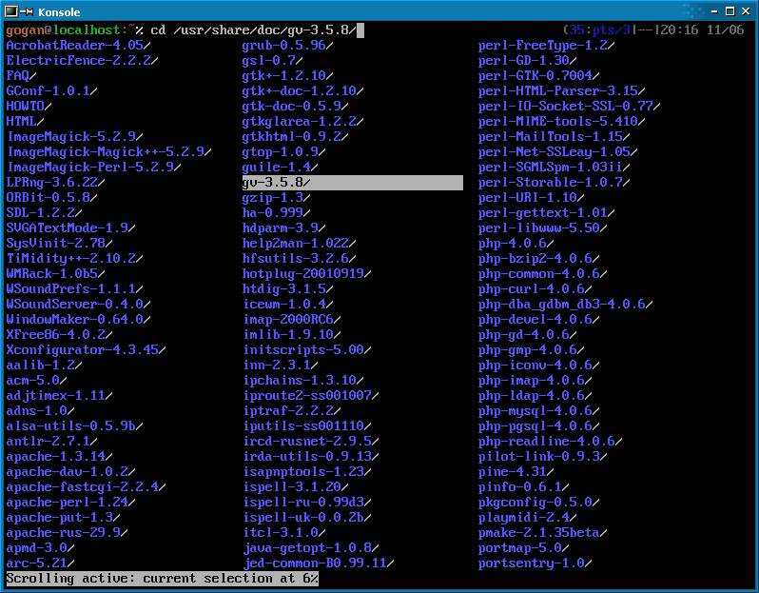Close the Konsole window

tap(746, 11)
